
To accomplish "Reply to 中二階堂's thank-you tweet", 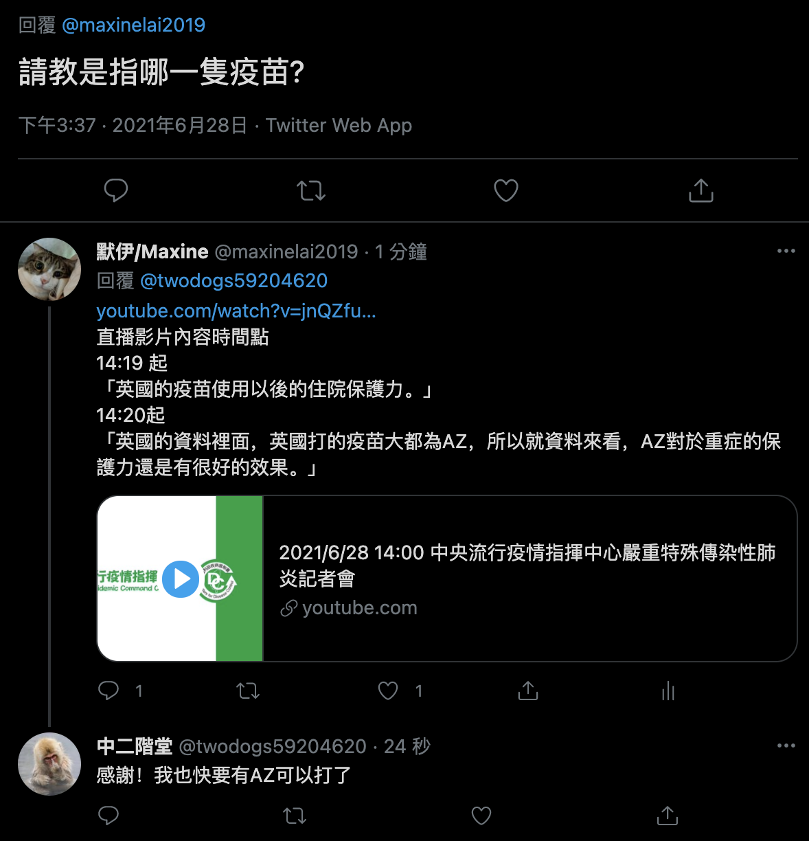I will (109, 816).
